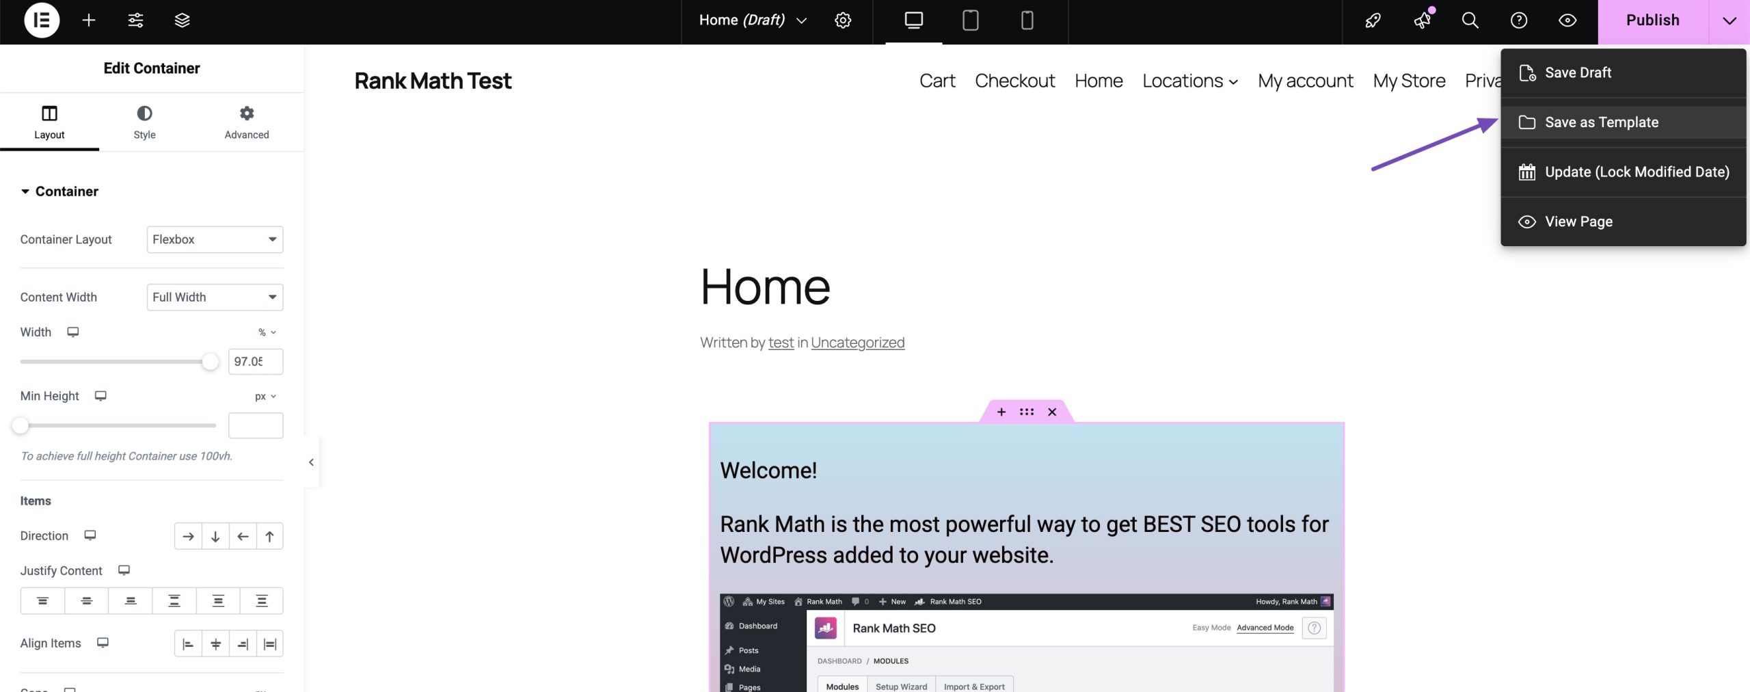Set Justify Content to space between
The image size is (1750, 692).
[x=174, y=601]
